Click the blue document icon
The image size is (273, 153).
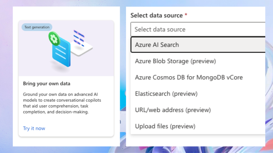(x=61, y=53)
